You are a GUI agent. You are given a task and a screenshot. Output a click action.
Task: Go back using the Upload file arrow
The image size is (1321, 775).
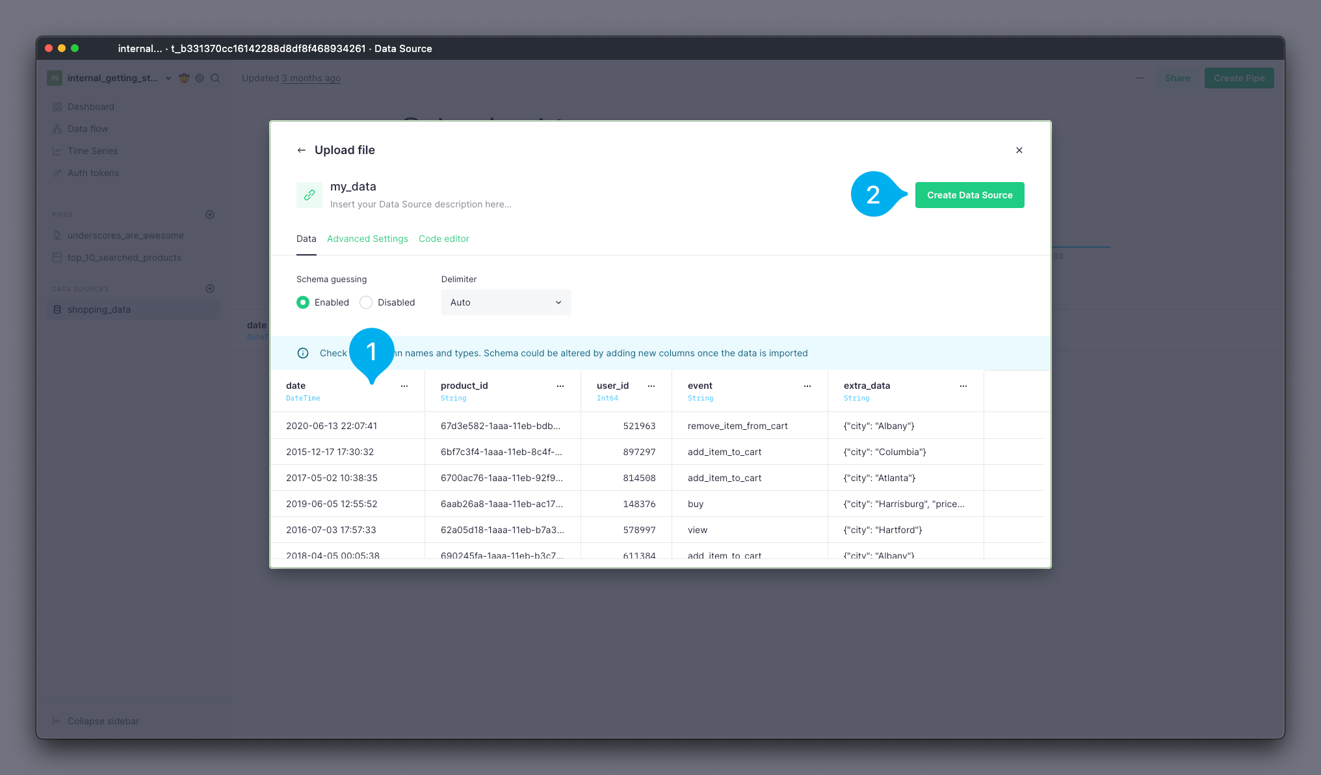[x=301, y=150]
